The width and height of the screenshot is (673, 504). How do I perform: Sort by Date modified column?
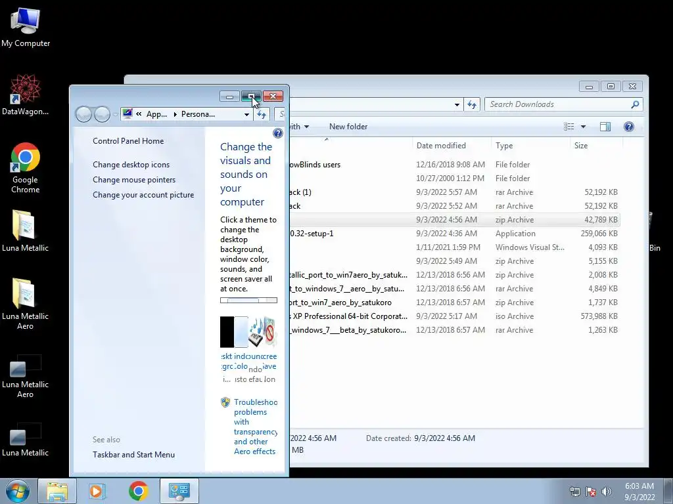(x=452, y=146)
